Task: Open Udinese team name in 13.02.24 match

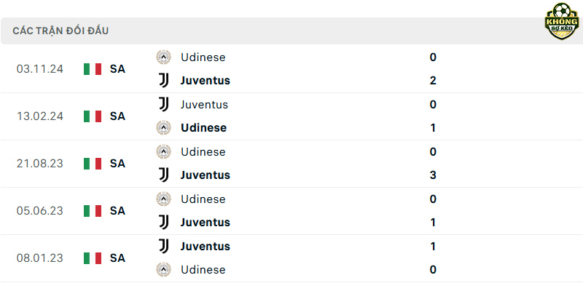Action: pyautogui.click(x=203, y=128)
